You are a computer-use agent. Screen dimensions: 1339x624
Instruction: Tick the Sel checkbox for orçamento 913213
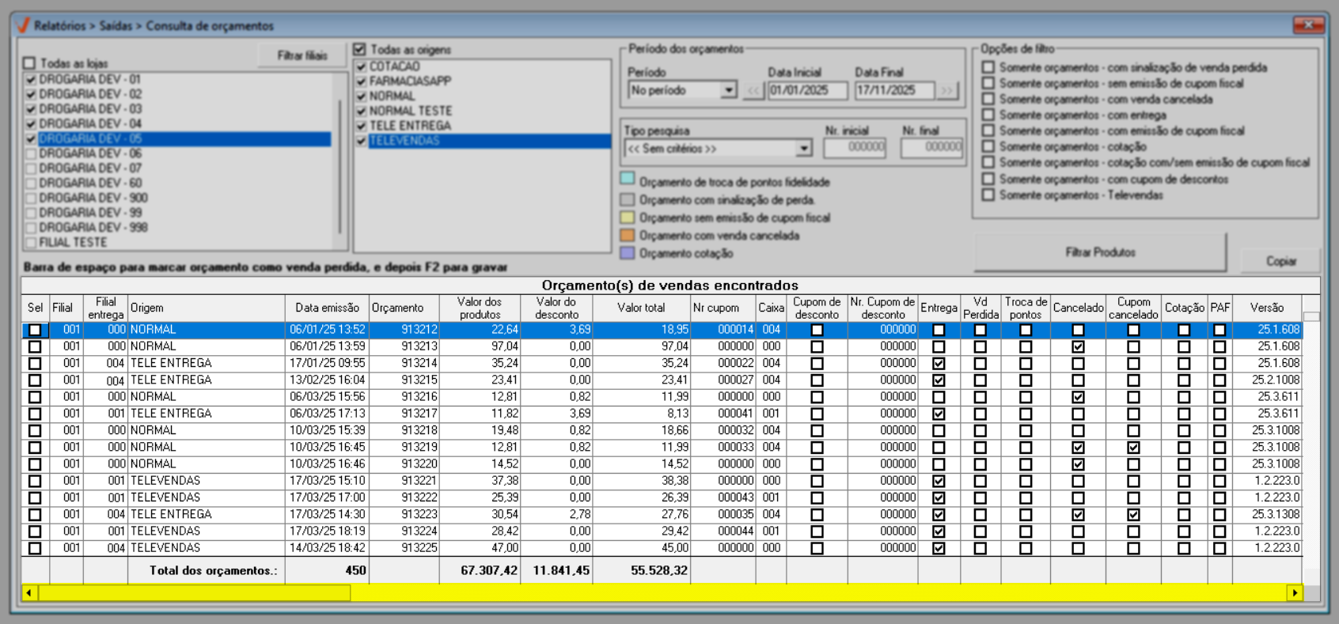[x=35, y=346]
